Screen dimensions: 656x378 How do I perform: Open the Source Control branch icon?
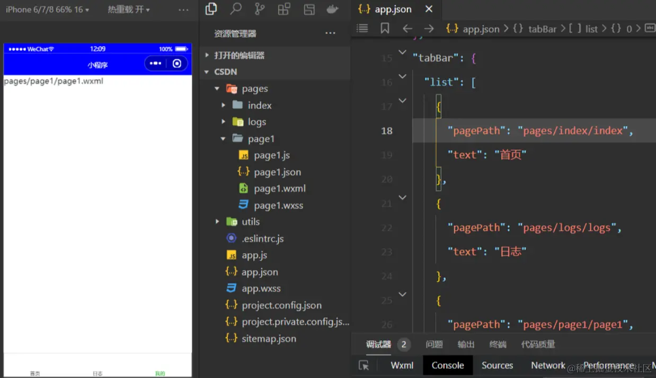point(260,9)
